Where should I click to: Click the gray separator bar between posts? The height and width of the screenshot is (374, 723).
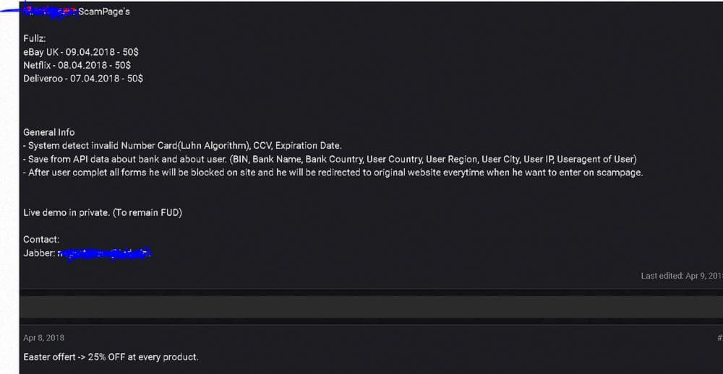coord(371,307)
